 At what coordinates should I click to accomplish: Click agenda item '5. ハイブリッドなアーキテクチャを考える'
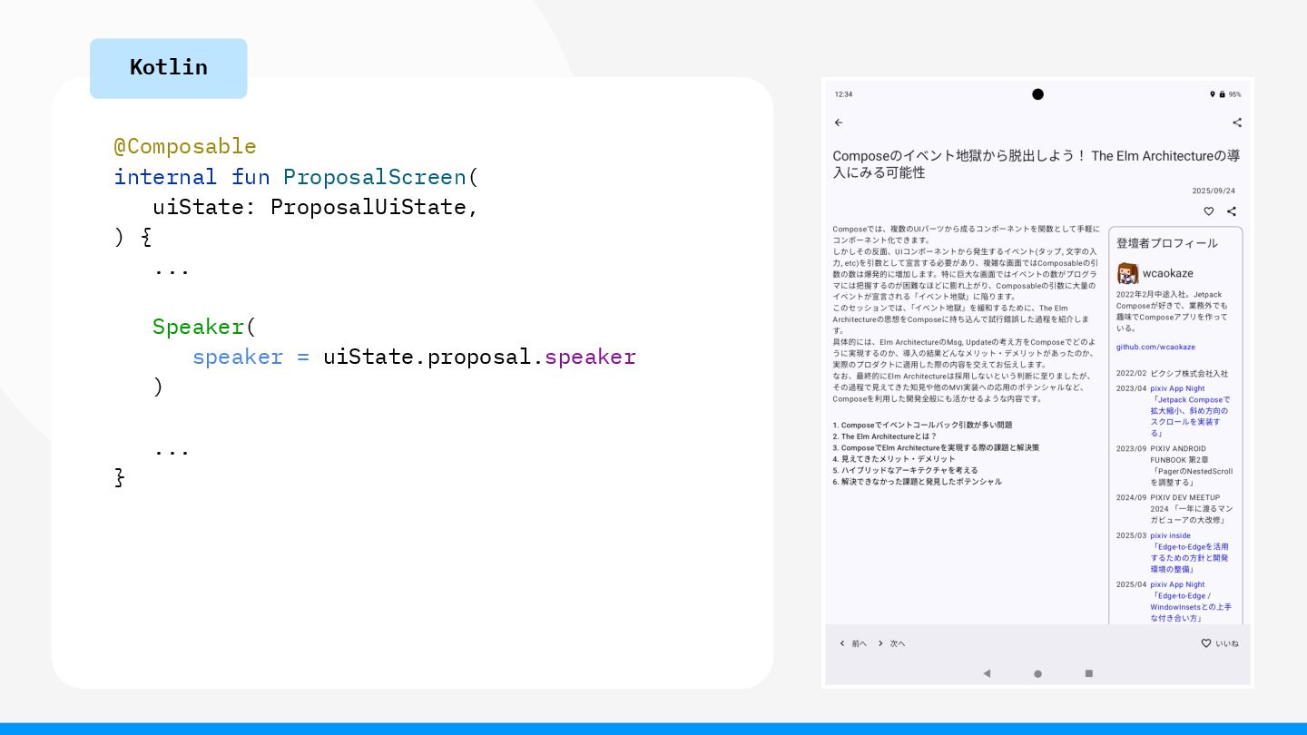tap(906, 470)
